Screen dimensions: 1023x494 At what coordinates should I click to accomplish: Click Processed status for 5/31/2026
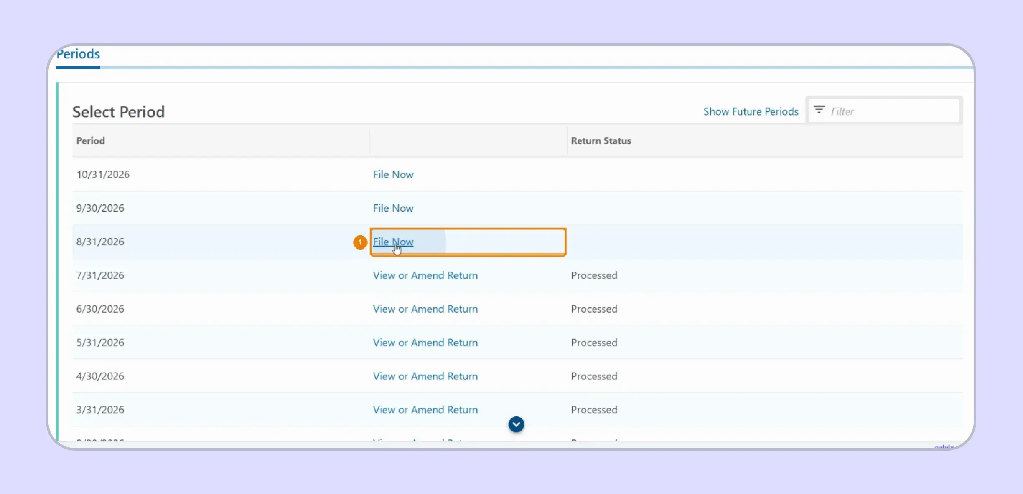594,343
